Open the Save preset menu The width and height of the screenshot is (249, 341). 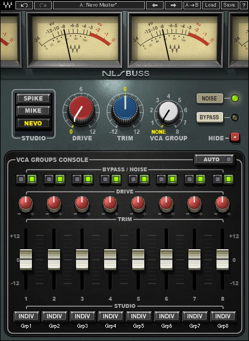[229, 5]
